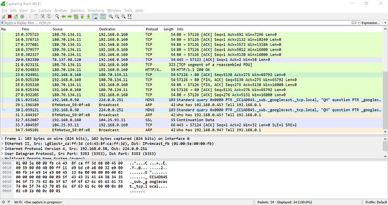Sort by the Length column header
Screen dimensions: 388x205
pos(169,29)
